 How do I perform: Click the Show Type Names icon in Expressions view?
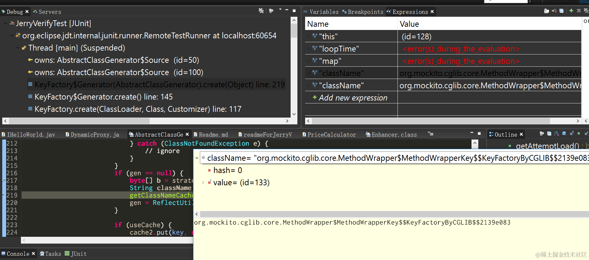(547, 11)
